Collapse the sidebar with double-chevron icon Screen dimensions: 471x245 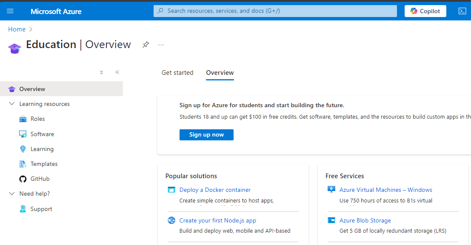coord(117,72)
